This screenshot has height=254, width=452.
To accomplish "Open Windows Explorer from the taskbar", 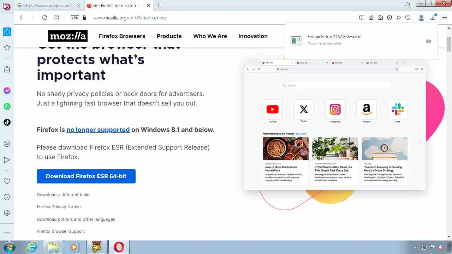I will coord(53,247).
